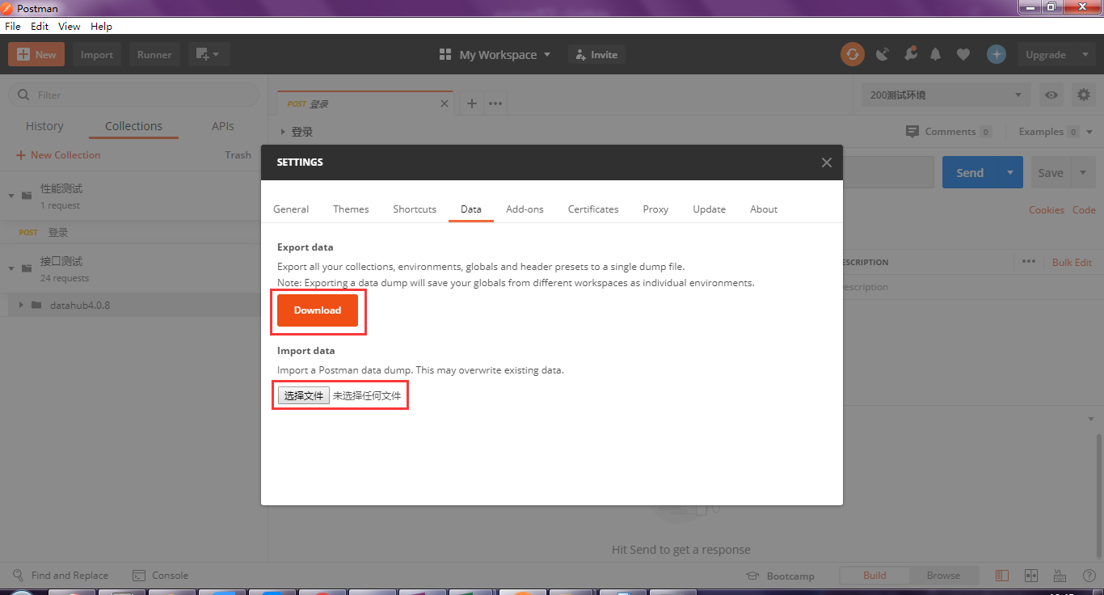The height and width of the screenshot is (595, 1104).
Task: Open Bootcamp
Action: [780, 576]
